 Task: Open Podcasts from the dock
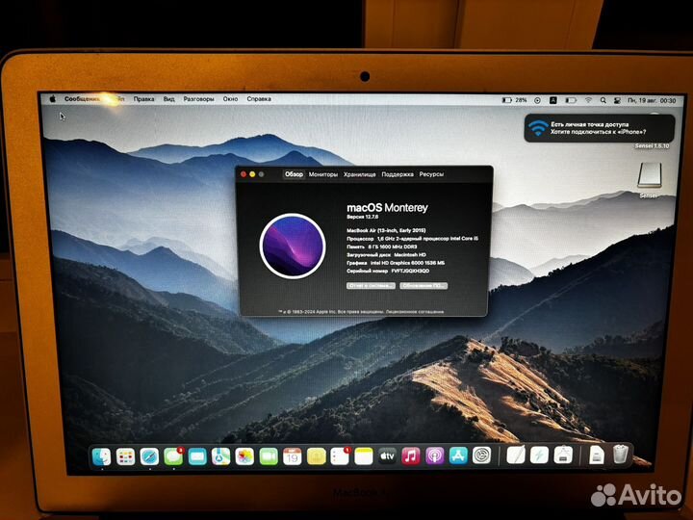(434, 455)
